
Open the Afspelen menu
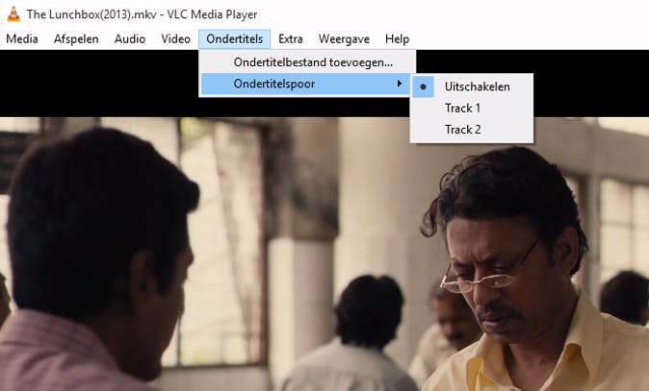click(76, 38)
